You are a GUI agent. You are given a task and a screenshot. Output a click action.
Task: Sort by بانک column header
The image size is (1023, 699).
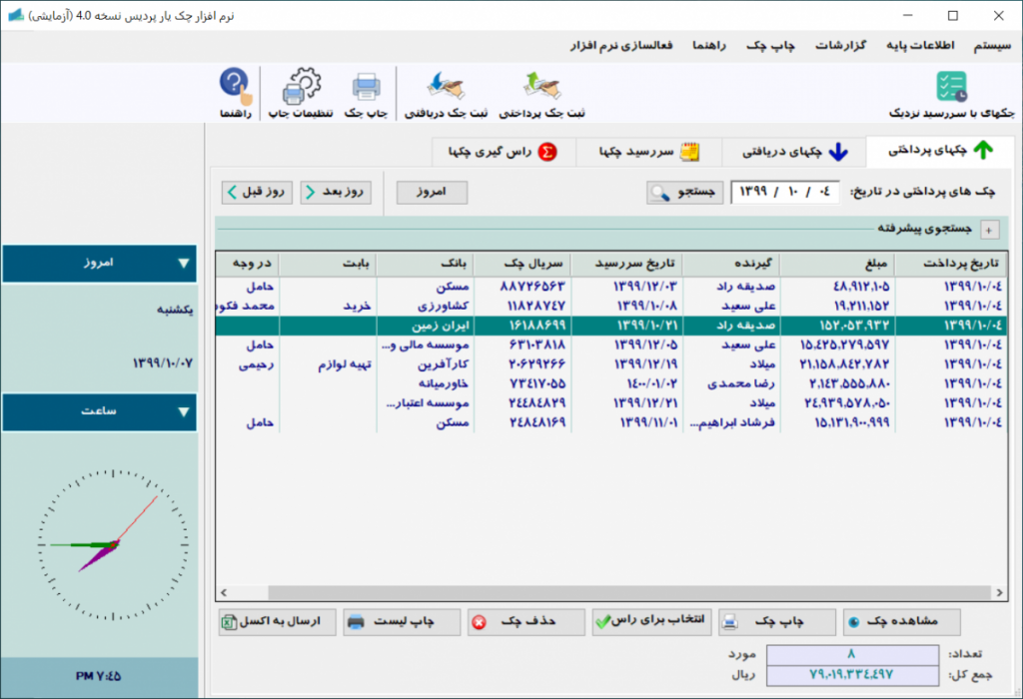[426, 264]
